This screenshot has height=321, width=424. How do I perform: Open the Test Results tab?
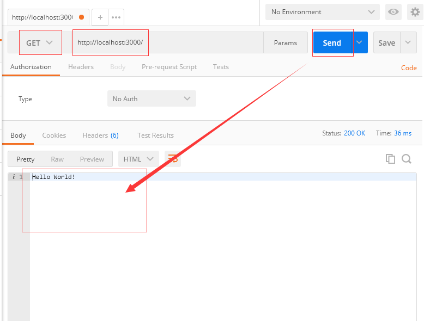[155, 135]
